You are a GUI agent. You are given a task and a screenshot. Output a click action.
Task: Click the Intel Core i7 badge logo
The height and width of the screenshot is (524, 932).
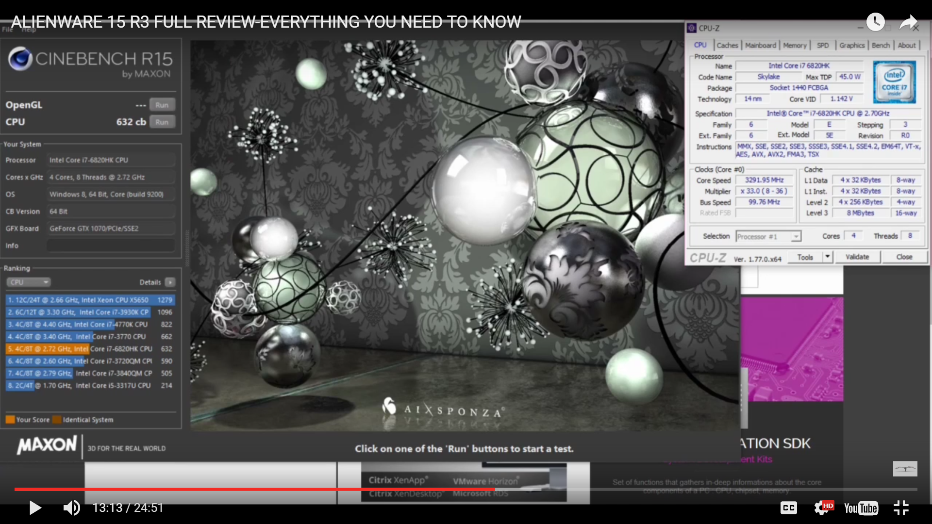tap(894, 82)
